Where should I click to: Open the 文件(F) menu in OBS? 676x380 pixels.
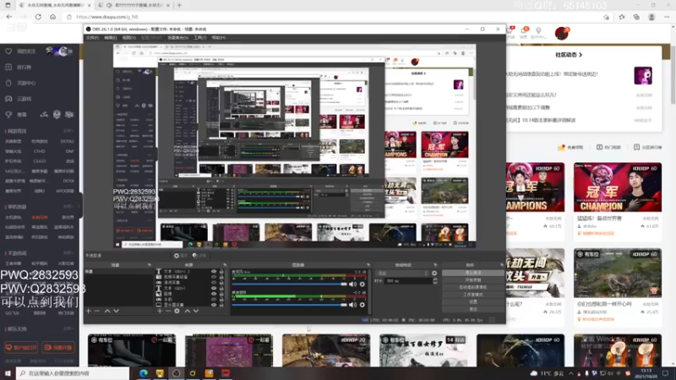[92, 38]
